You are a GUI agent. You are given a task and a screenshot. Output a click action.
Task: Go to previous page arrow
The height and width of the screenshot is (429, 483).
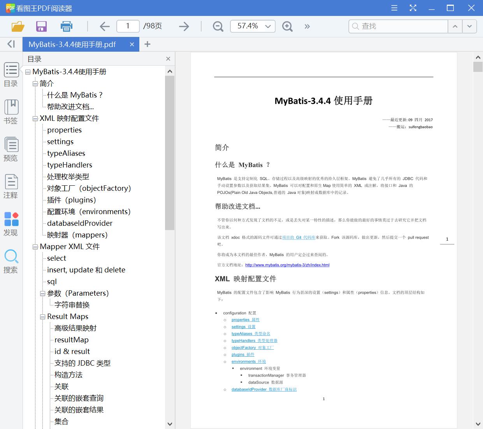pyautogui.click(x=105, y=26)
